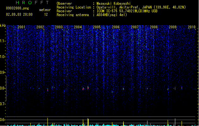
Task: Click the 0.6 kHz frequency label
Action: 3,120
